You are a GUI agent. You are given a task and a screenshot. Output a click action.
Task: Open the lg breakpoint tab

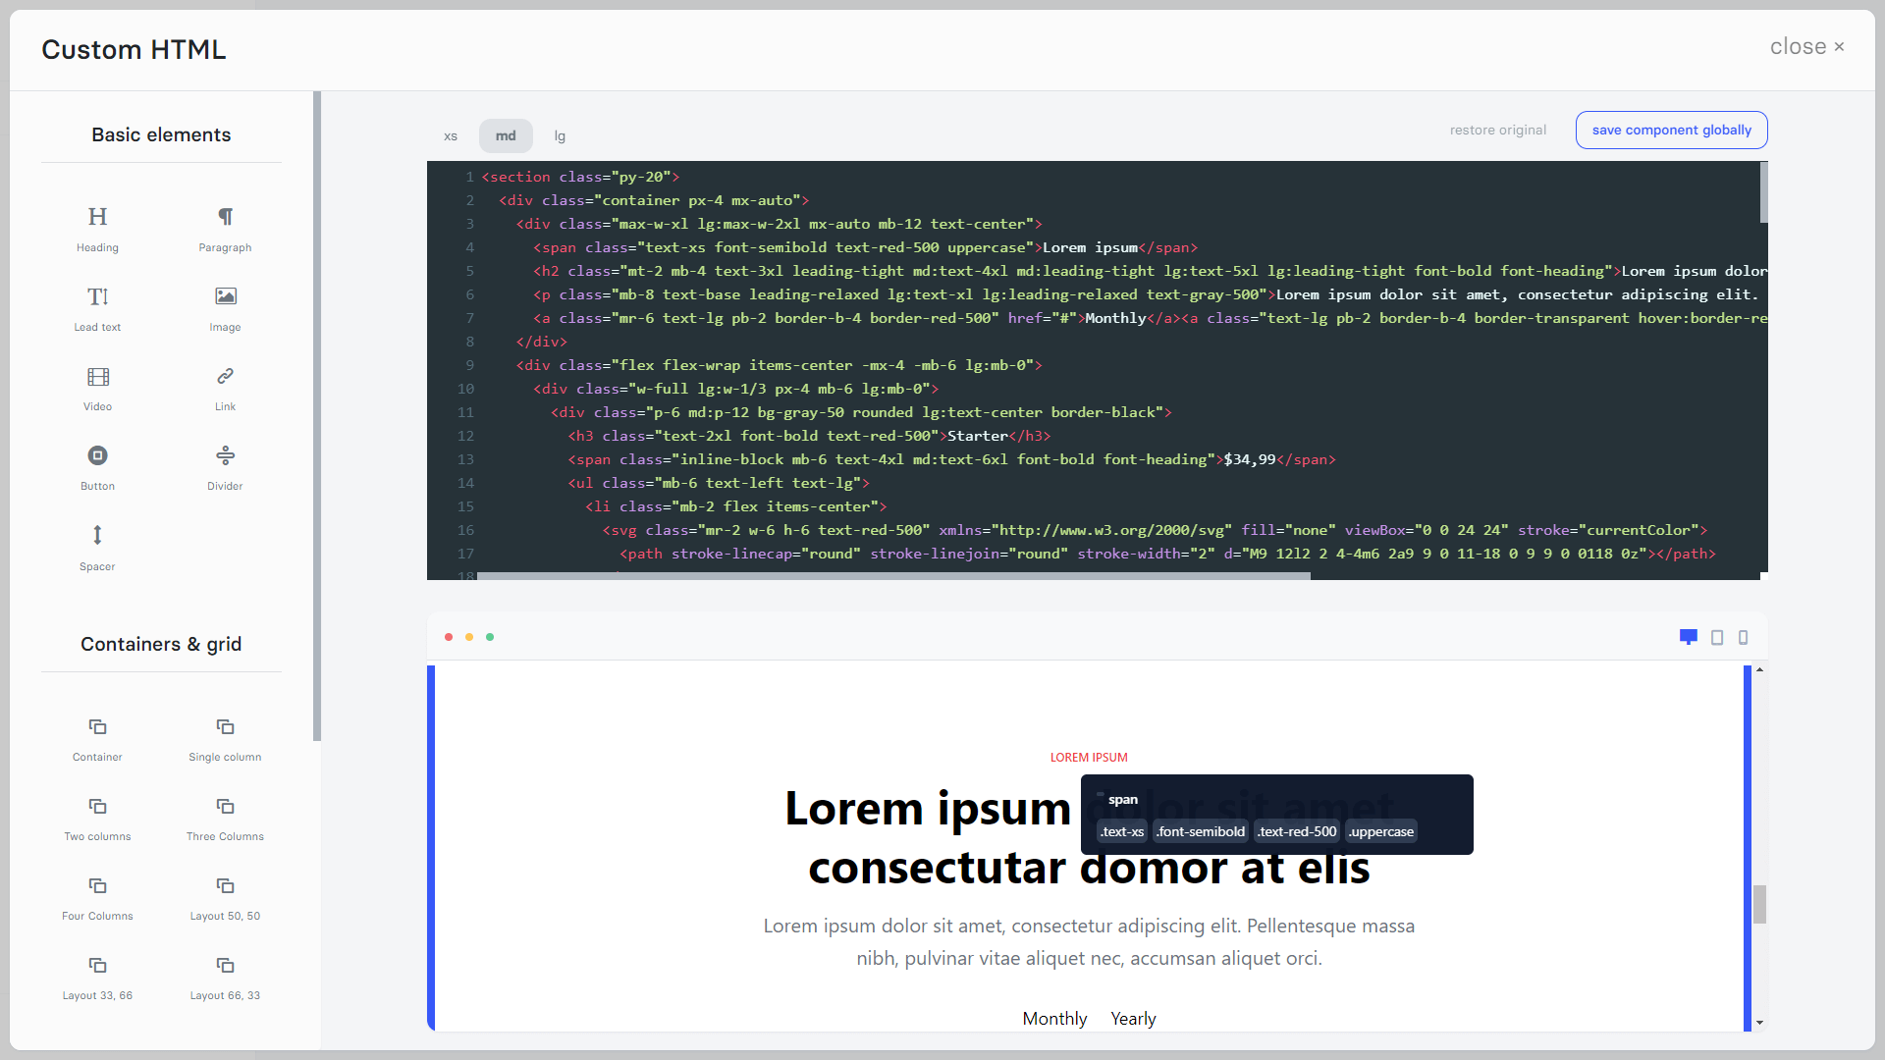pyautogui.click(x=560, y=135)
